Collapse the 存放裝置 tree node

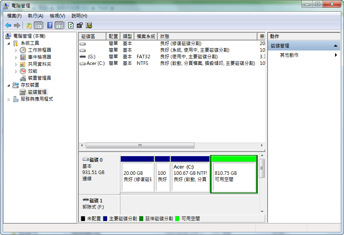[x=9, y=85]
